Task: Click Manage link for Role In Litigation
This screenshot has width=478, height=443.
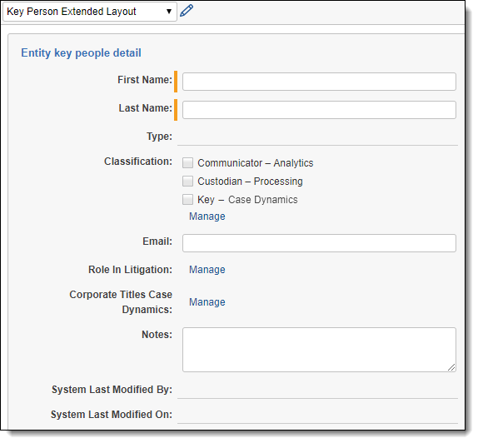Action: pos(207,270)
